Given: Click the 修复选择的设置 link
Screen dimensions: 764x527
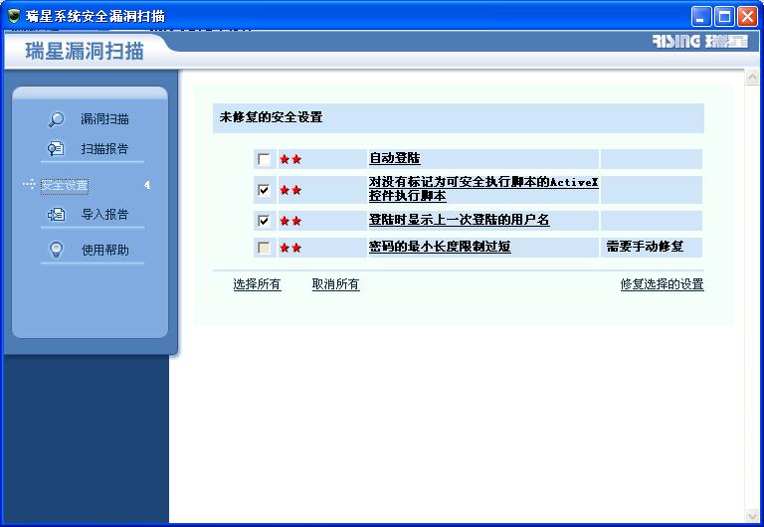Looking at the screenshot, I should coord(662,284).
